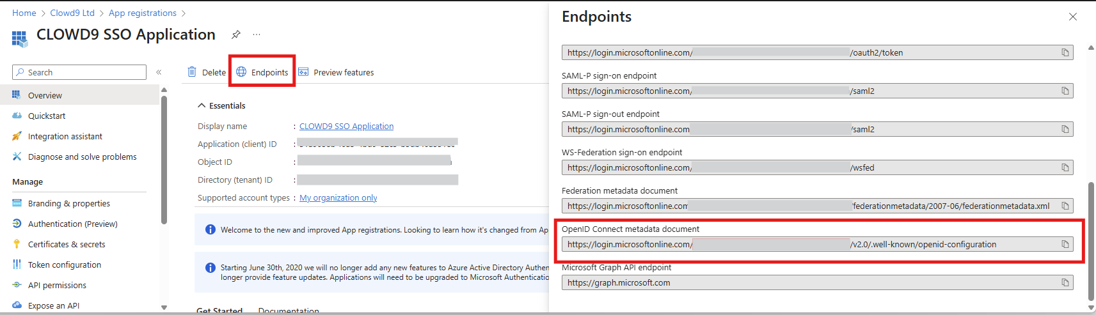Screen dimensions: 1096x315
Task: Click the Endpoints panel scroll-down arrow
Action: pos(1091,307)
